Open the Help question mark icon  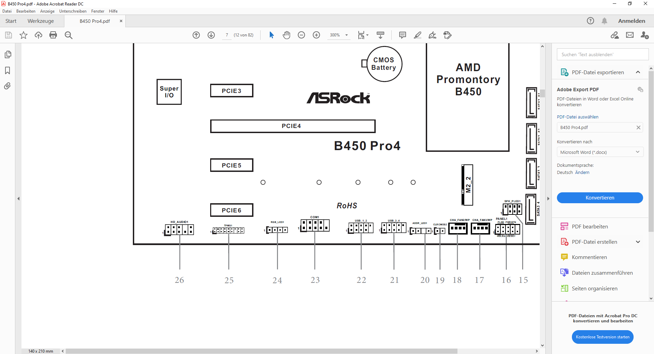590,21
